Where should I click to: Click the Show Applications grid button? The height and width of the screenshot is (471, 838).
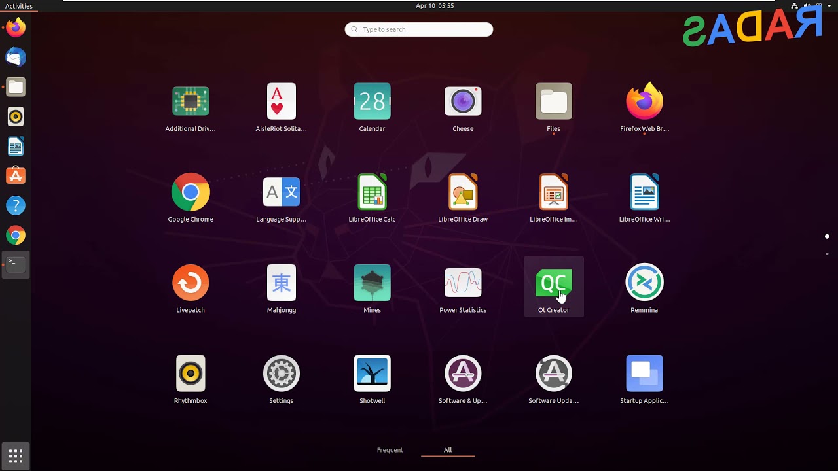pyautogui.click(x=16, y=455)
